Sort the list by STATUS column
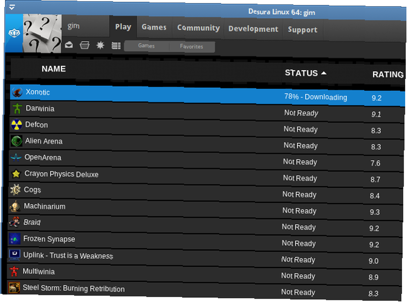 (x=306, y=73)
